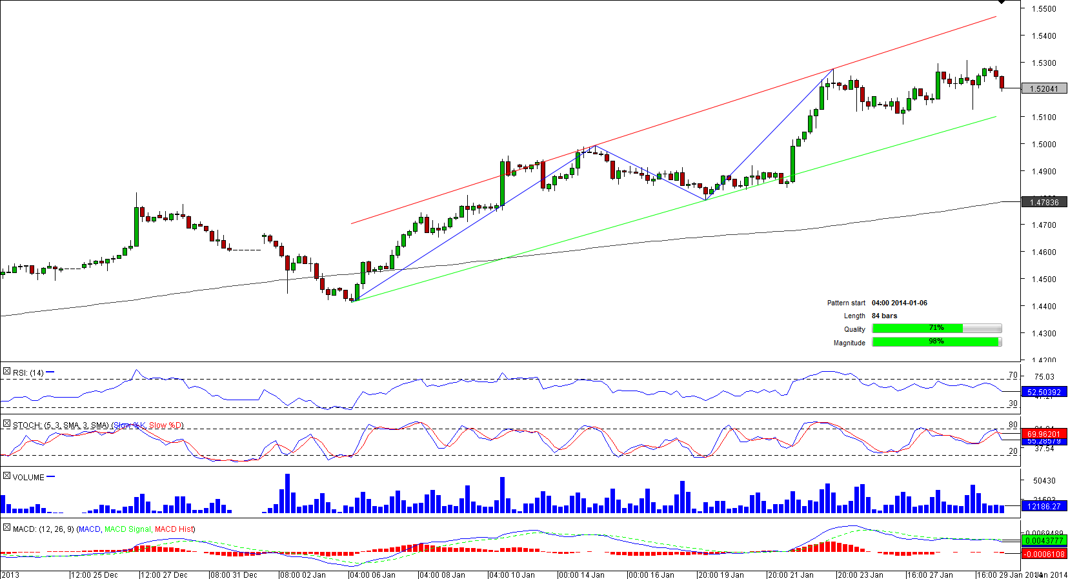
Task: Click the 04:00 06 Jan time label
Action: [x=373, y=575]
